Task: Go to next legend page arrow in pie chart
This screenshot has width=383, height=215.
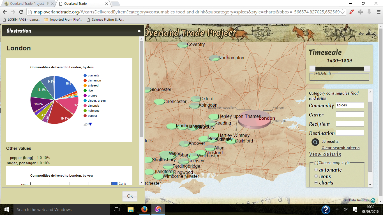Action: click(x=90, y=124)
